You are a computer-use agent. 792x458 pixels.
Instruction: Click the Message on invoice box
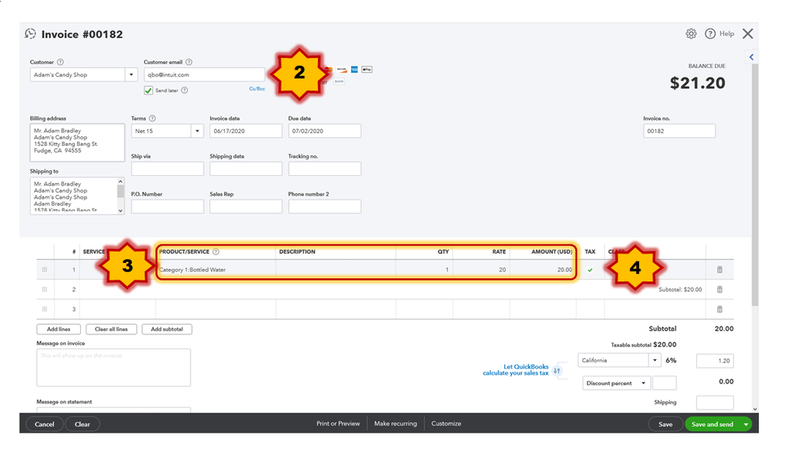(113, 368)
